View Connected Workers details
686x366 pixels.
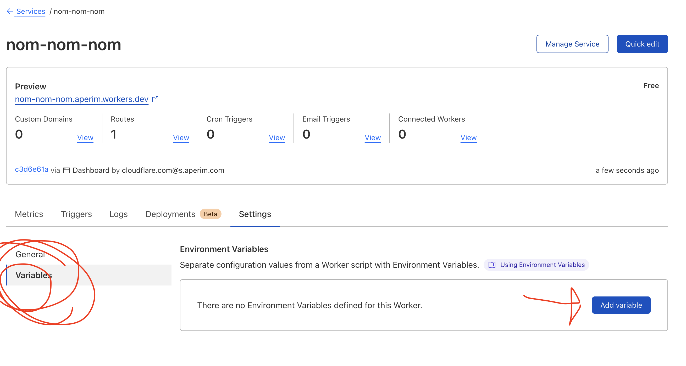(468, 138)
